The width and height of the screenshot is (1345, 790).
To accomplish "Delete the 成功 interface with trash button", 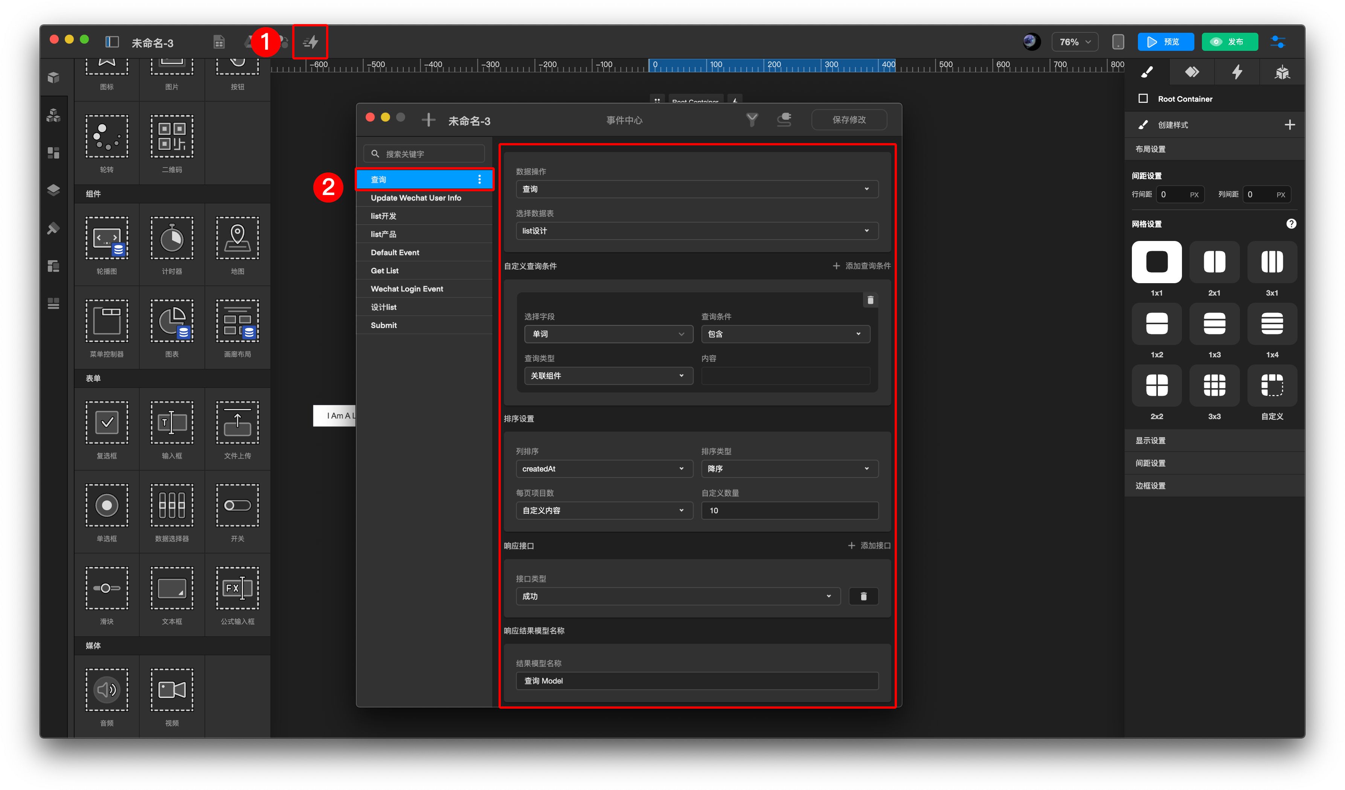I will 863,596.
